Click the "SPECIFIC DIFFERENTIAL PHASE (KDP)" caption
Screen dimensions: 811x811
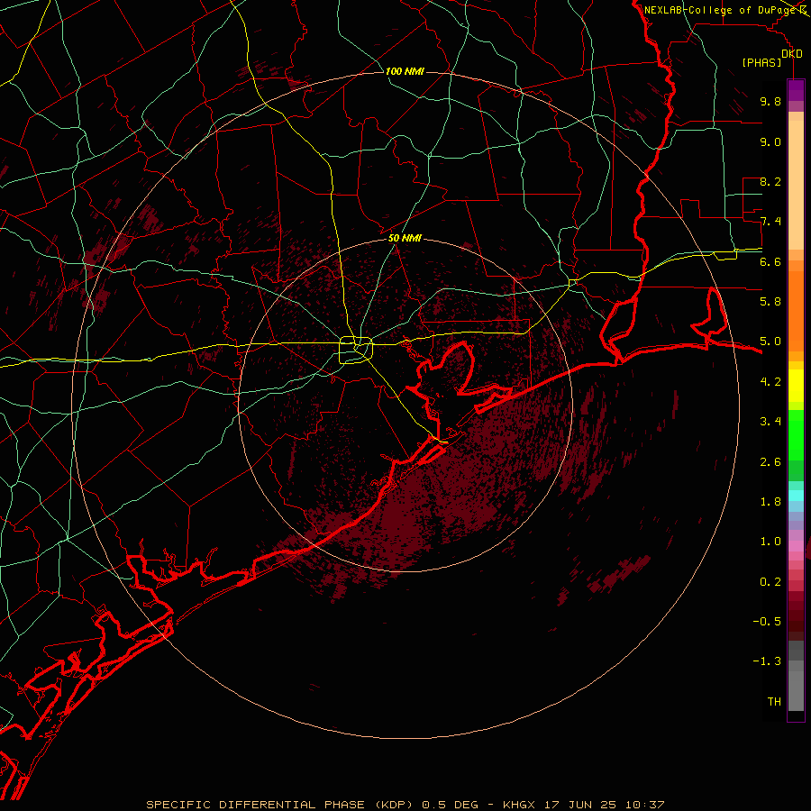(281, 805)
